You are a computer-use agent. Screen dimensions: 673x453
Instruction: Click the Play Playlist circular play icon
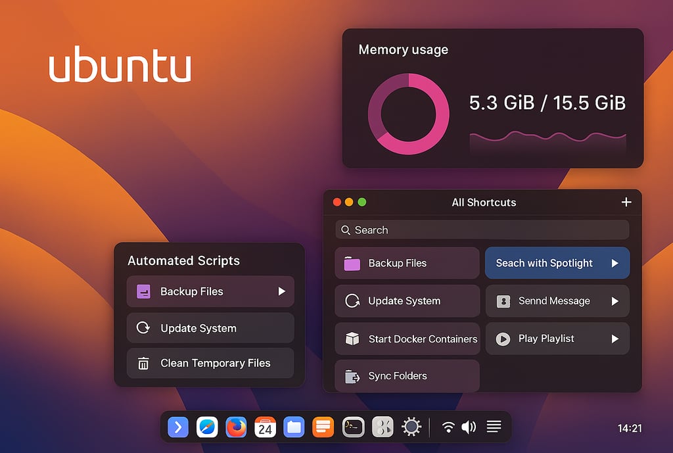503,339
